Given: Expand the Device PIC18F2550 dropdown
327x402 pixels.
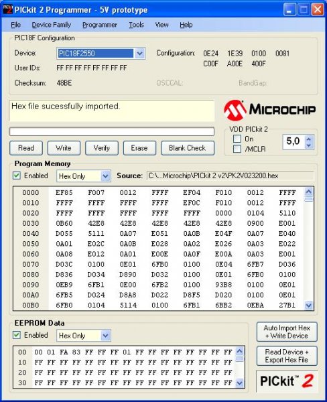Looking at the screenshot, I should click(x=139, y=54).
